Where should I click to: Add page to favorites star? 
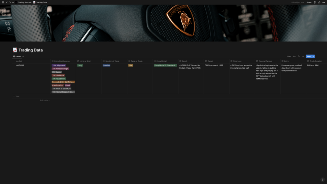319,2
